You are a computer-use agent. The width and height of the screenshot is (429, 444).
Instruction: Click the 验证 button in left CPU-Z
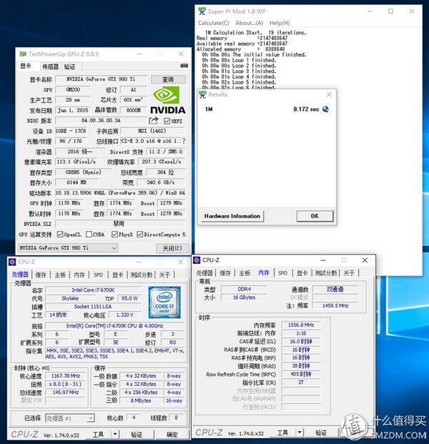[x=137, y=434]
